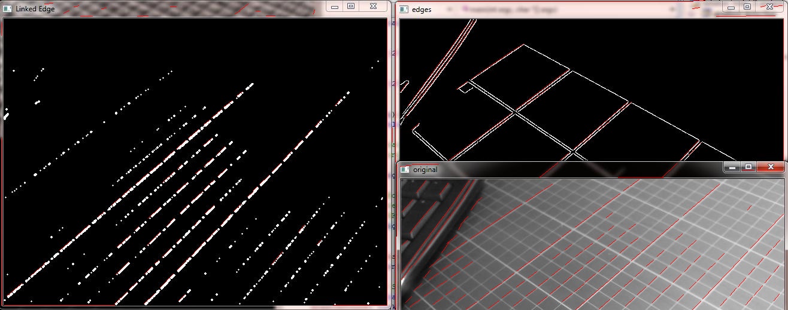Minimize the original window
This screenshot has width=788, height=310.
pos(731,167)
